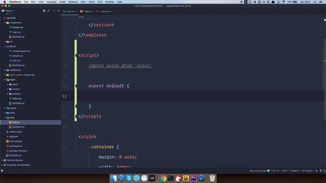Image resolution: width=326 pixels, height=183 pixels.
Task: Click the yellow warning indicator above scrollbar
Action: click(324, 20)
